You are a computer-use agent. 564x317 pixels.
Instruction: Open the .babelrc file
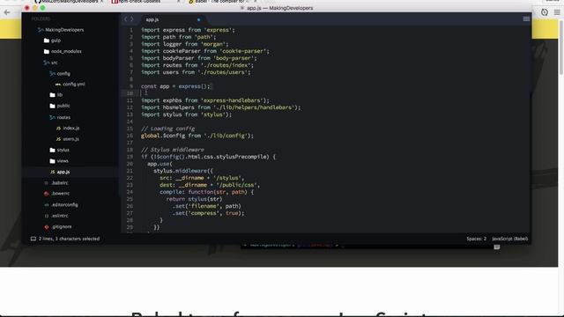pos(60,182)
